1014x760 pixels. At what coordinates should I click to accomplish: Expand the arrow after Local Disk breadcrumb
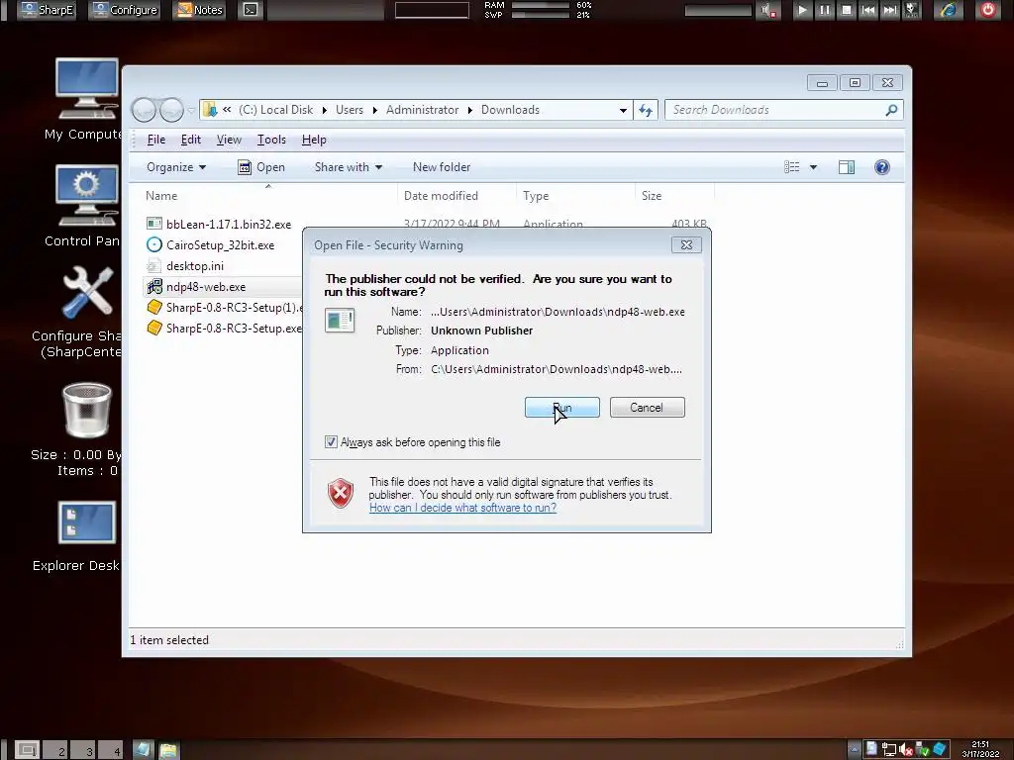point(324,110)
